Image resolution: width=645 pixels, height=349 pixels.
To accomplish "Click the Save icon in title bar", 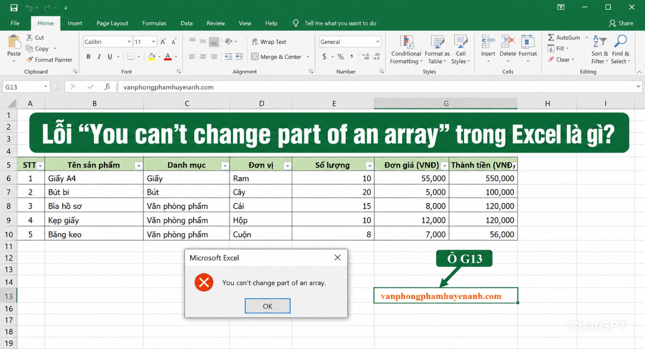I will (x=14, y=8).
